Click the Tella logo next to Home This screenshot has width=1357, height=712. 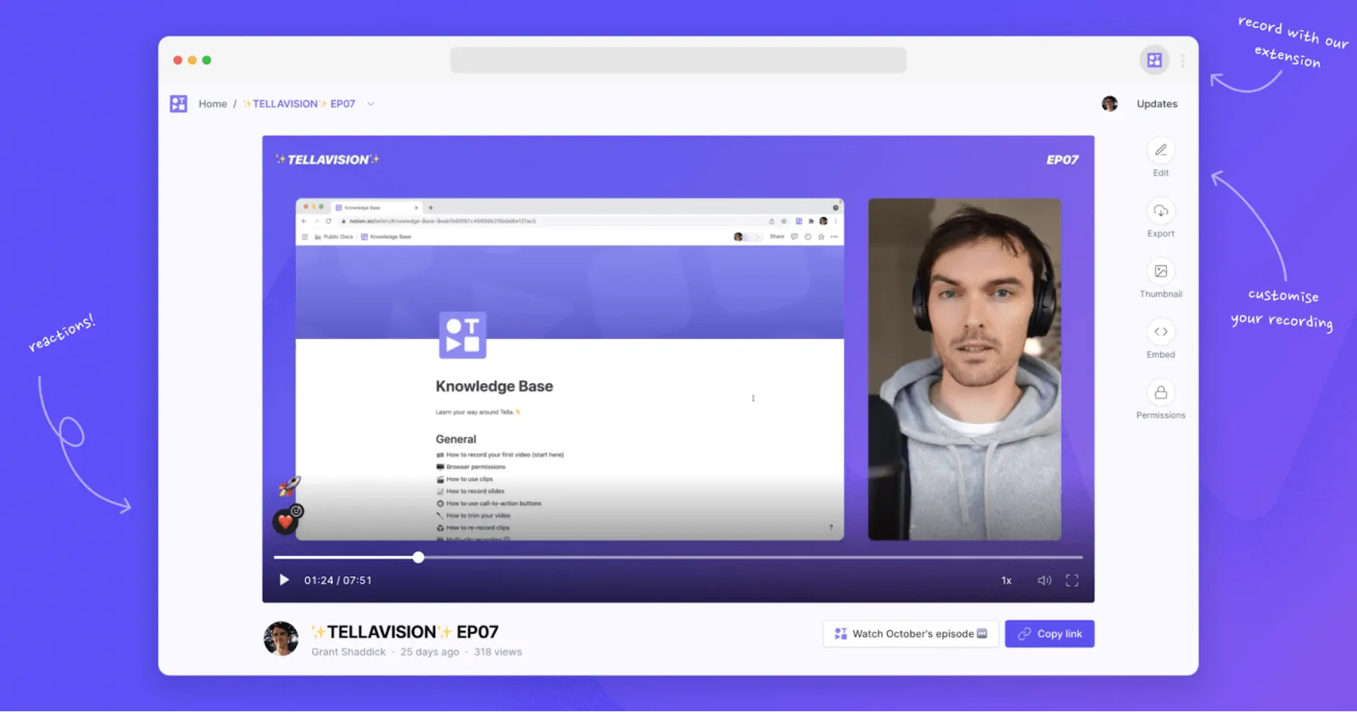pos(178,103)
